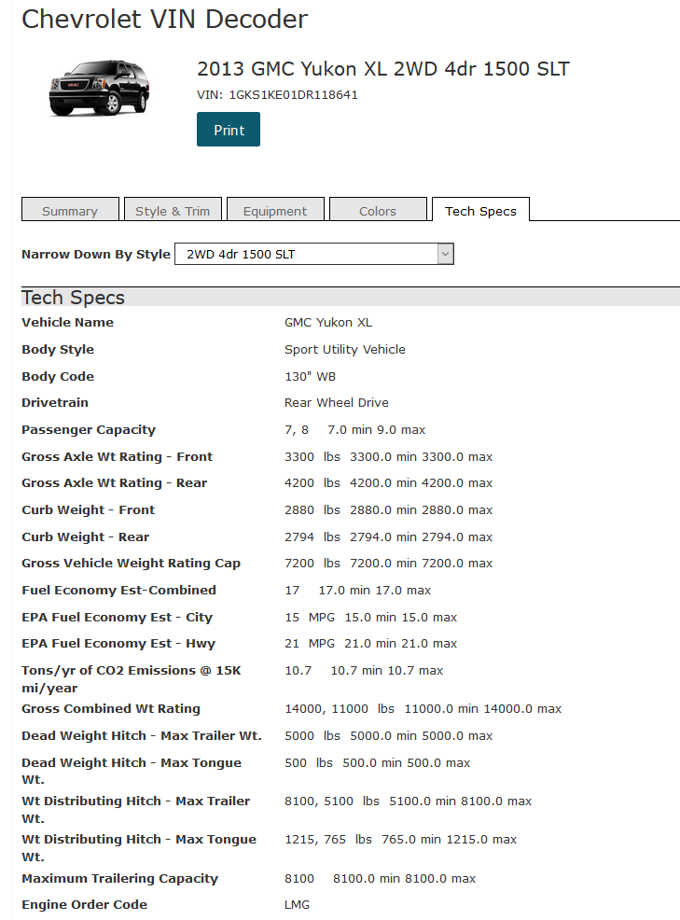Select the VIN 1GKS1KE01DR118641 text
Viewport: 680px width, 920px height.
click(x=278, y=95)
